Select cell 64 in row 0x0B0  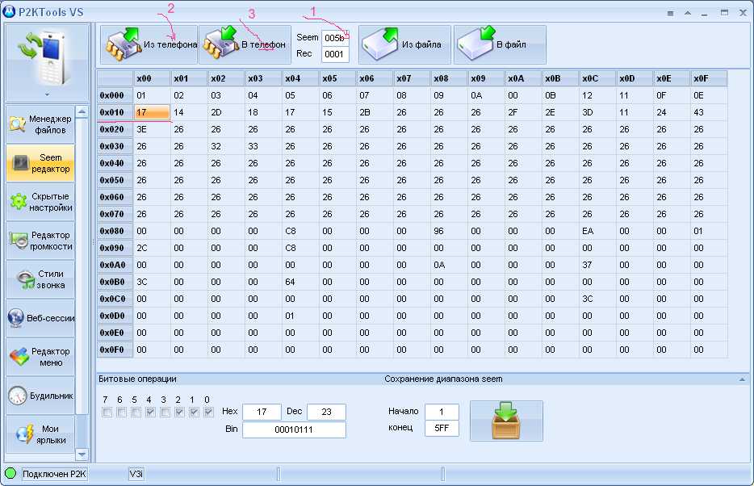pos(300,282)
